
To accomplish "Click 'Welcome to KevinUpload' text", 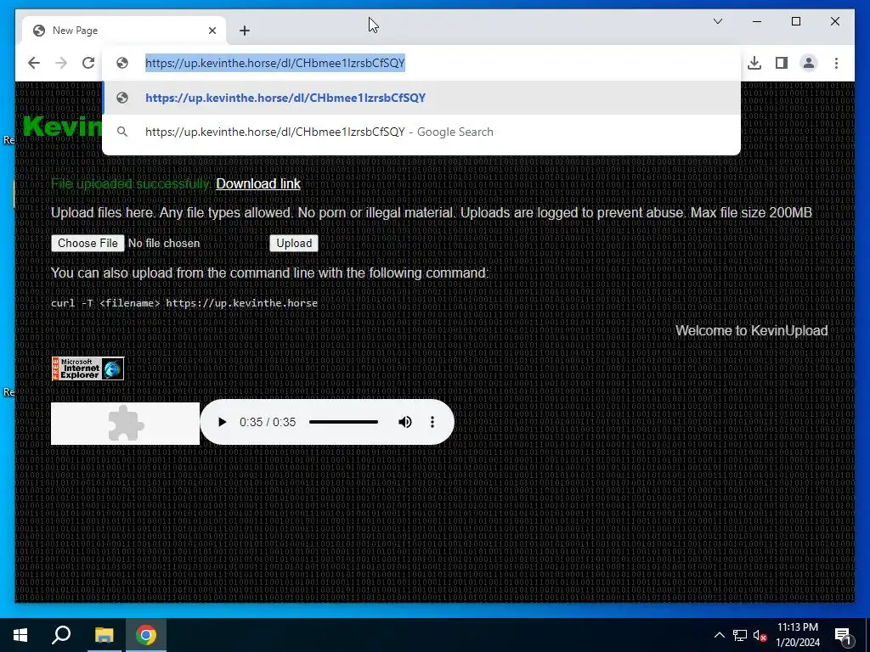I will (x=751, y=330).
